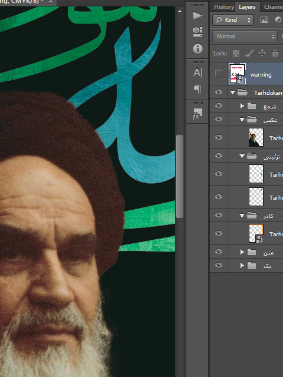Expand the بک group

click(x=242, y=266)
